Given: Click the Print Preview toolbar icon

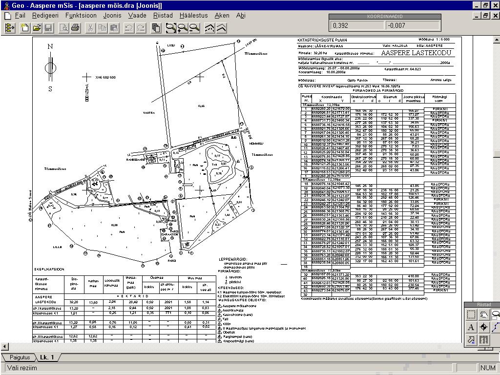Looking at the screenshot, I should click(63, 28).
